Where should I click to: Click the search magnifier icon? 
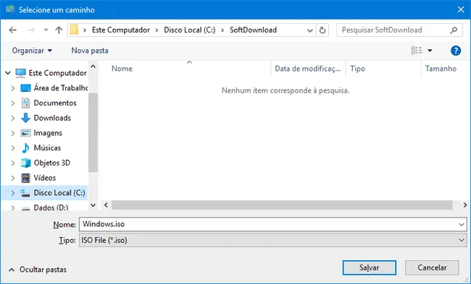pyautogui.click(x=454, y=30)
